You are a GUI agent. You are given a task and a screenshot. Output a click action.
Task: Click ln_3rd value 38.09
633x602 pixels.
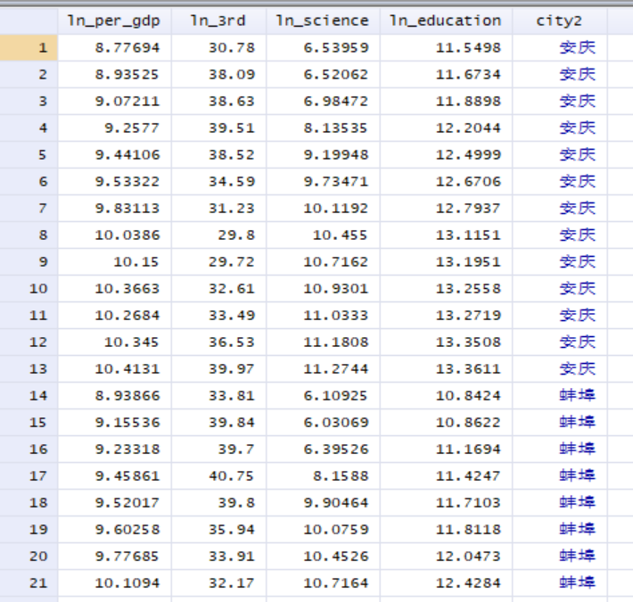232,74
